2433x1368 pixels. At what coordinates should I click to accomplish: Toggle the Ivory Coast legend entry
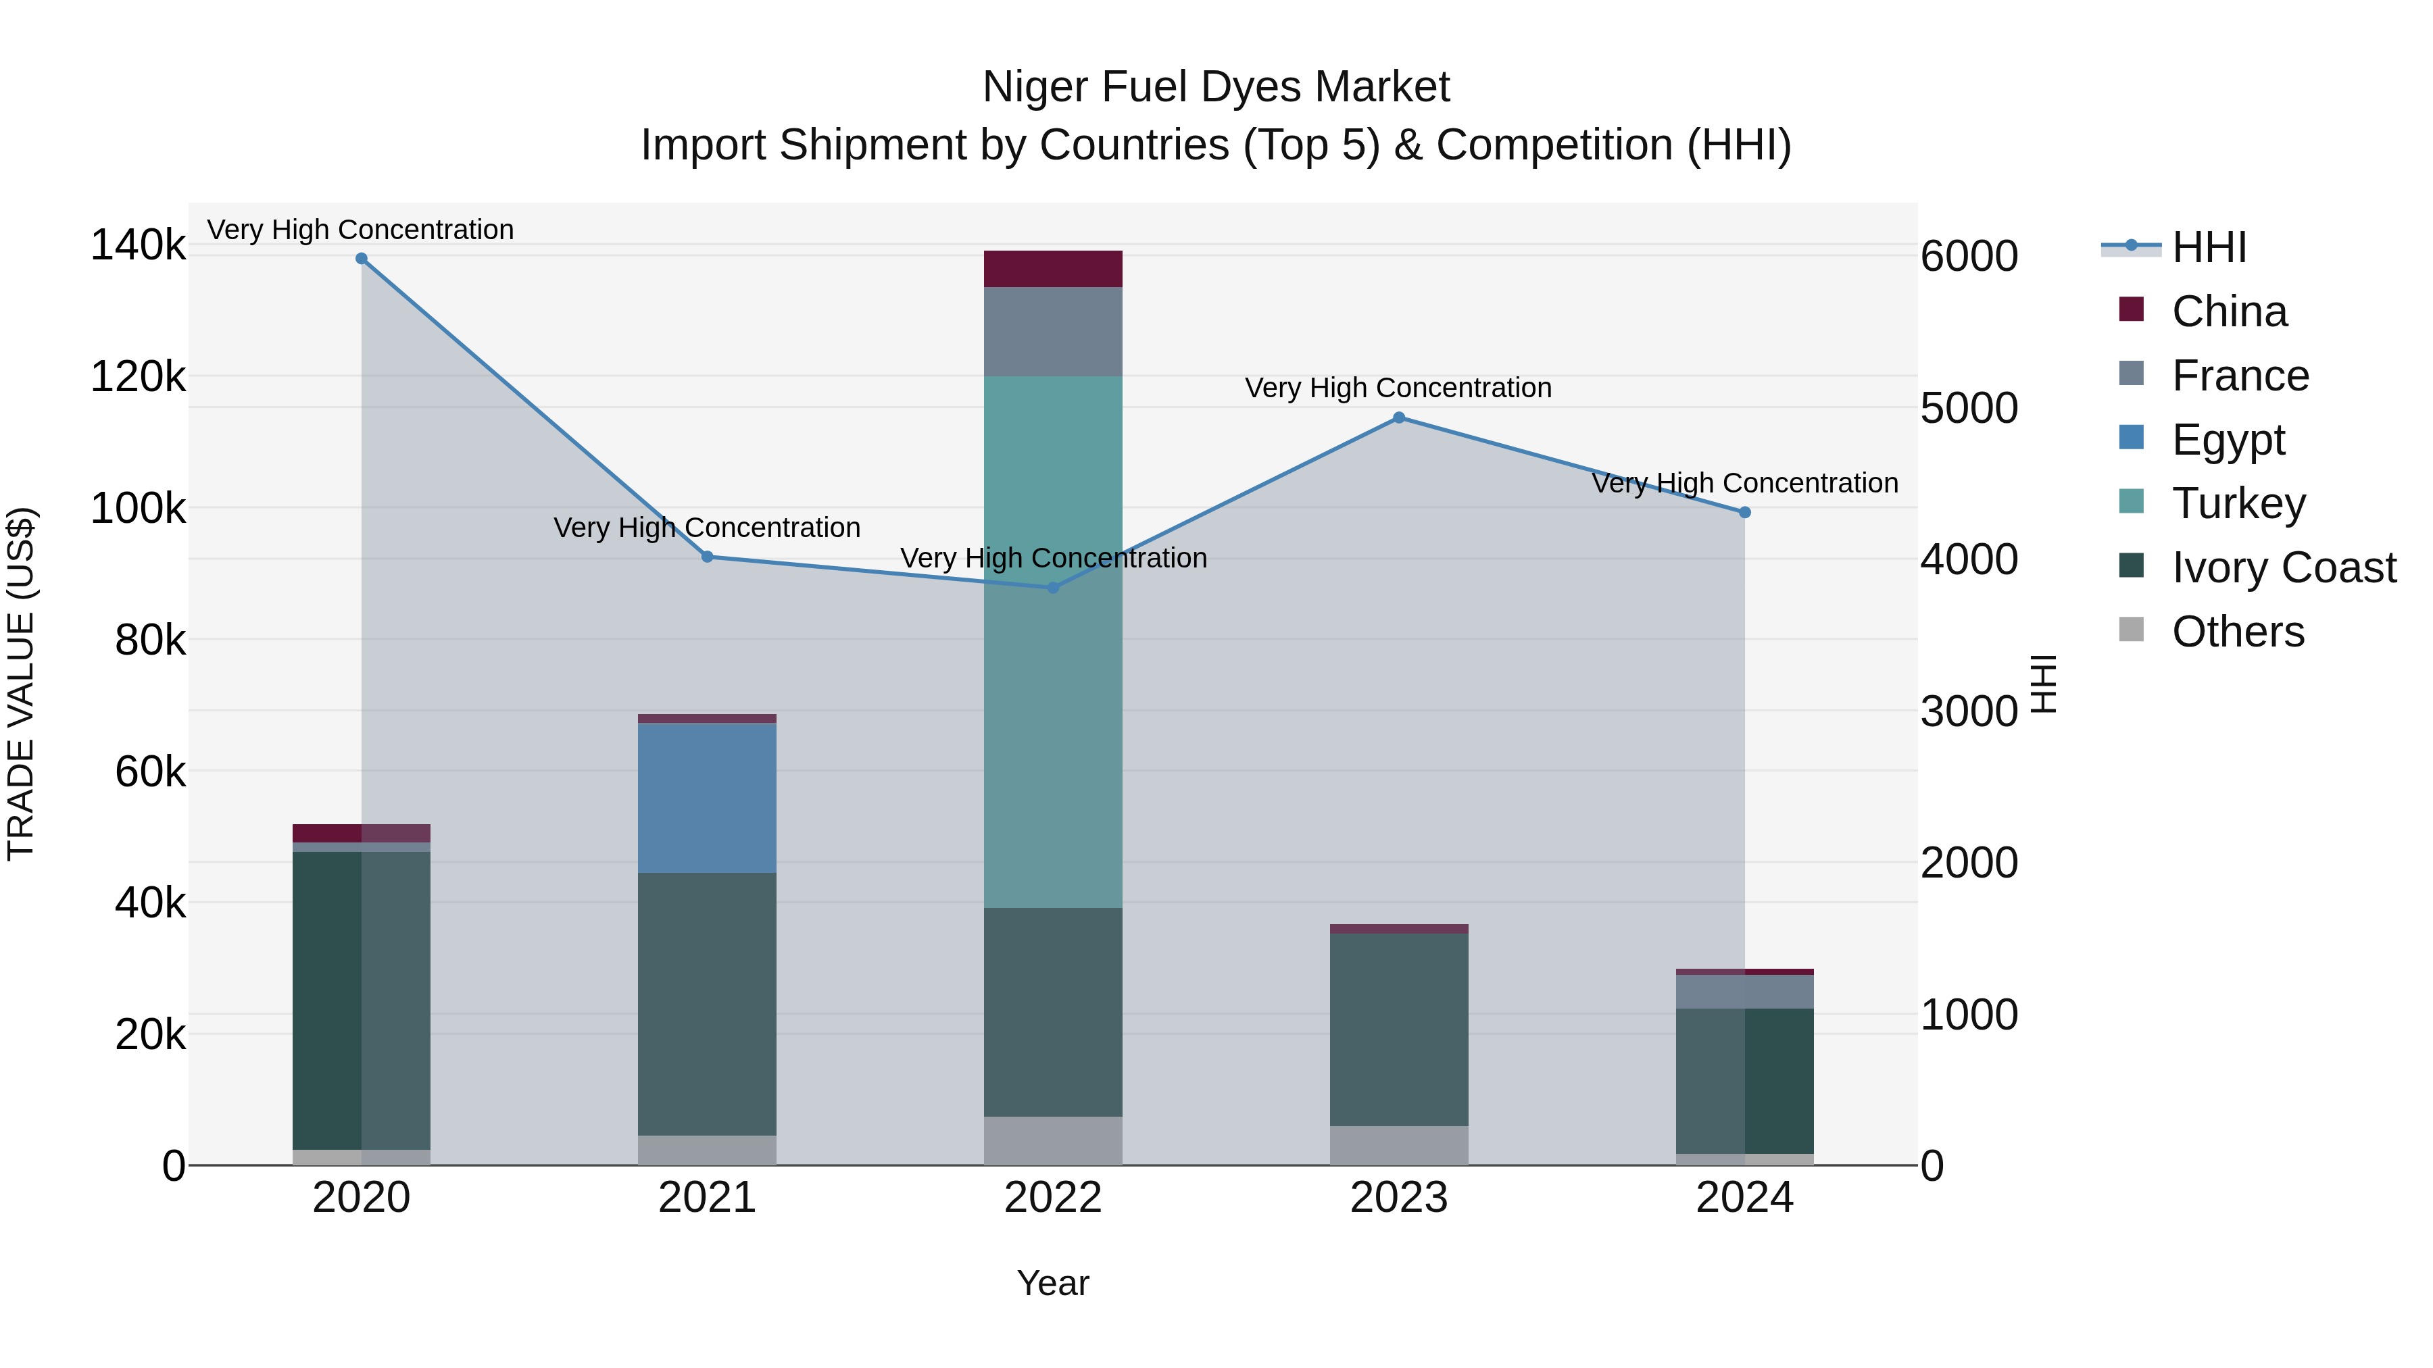tap(2257, 567)
